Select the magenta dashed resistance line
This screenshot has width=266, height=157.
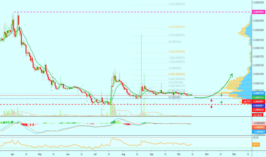pyautogui.click(x=132, y=12)
